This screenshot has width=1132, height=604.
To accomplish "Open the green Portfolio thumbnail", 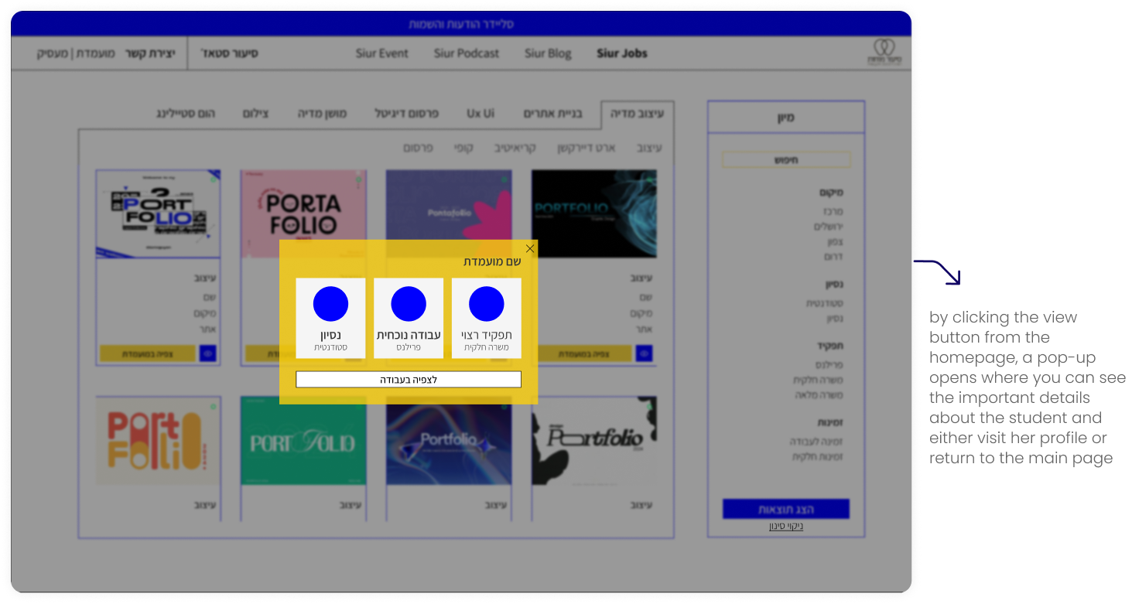I will coord(303,441).
